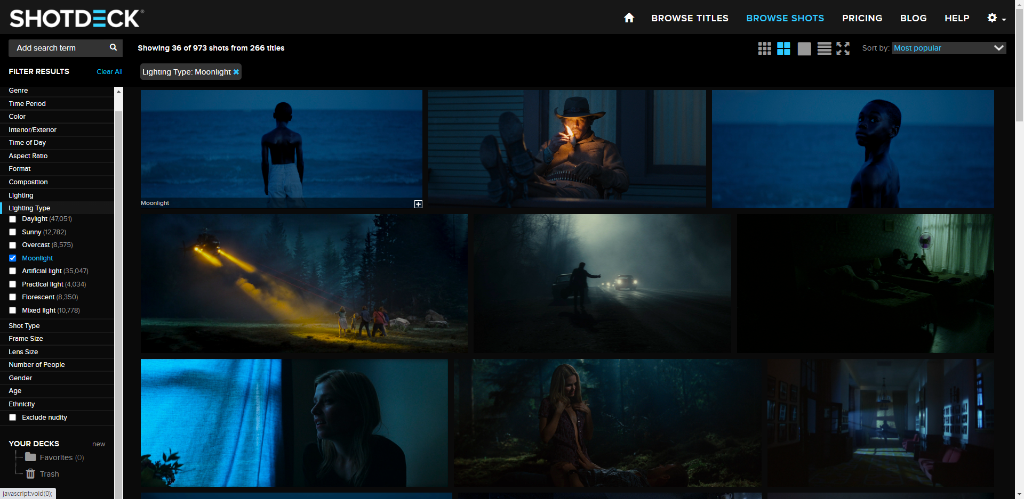
Task: Open the Help page
Action: 957,18
